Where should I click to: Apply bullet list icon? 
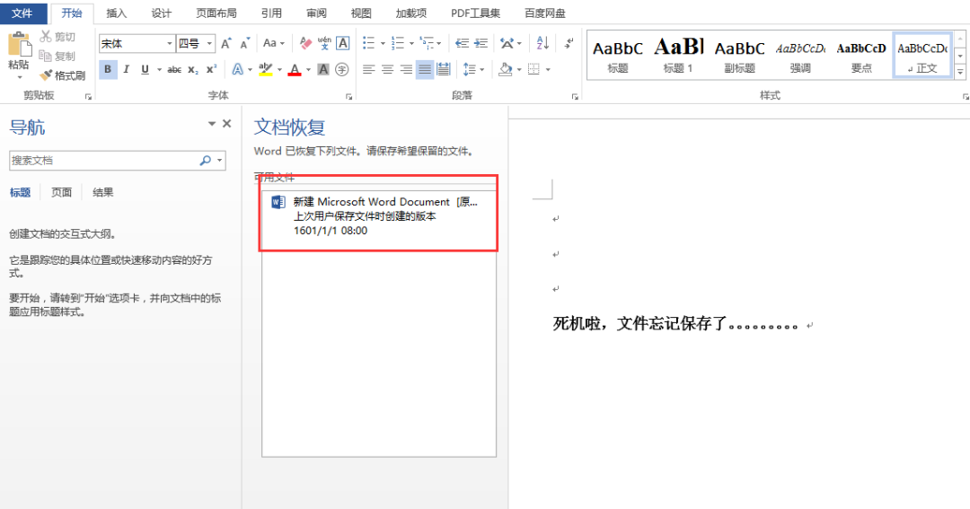click(x=369, y=43)
